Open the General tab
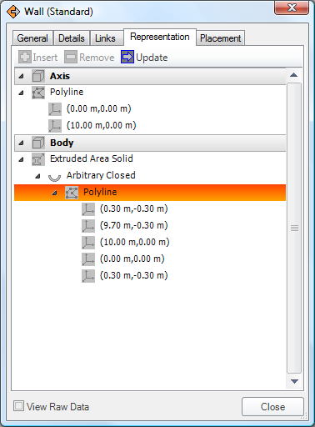315x427 pixels. pyautogui.click(x=32, y=38)
